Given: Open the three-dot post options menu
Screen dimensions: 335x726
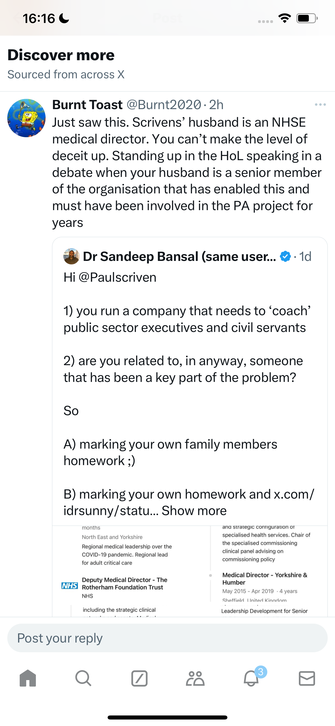Looking at the screenshot, I should [x=320, y=105].
